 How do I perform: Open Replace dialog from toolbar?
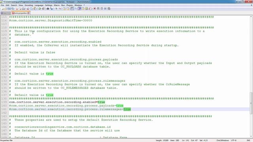point(51,9)
